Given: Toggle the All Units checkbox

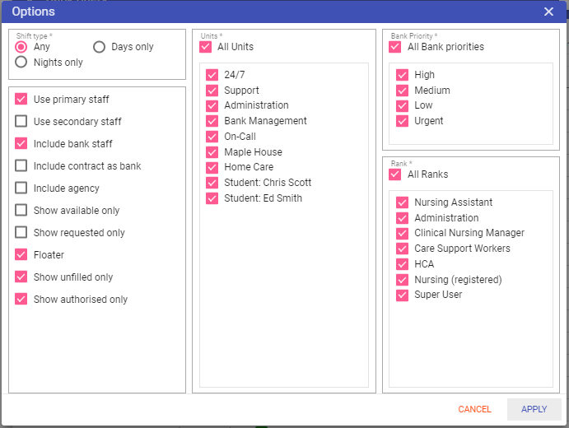Looking at the screenshot, I should (x=206, y=48).
